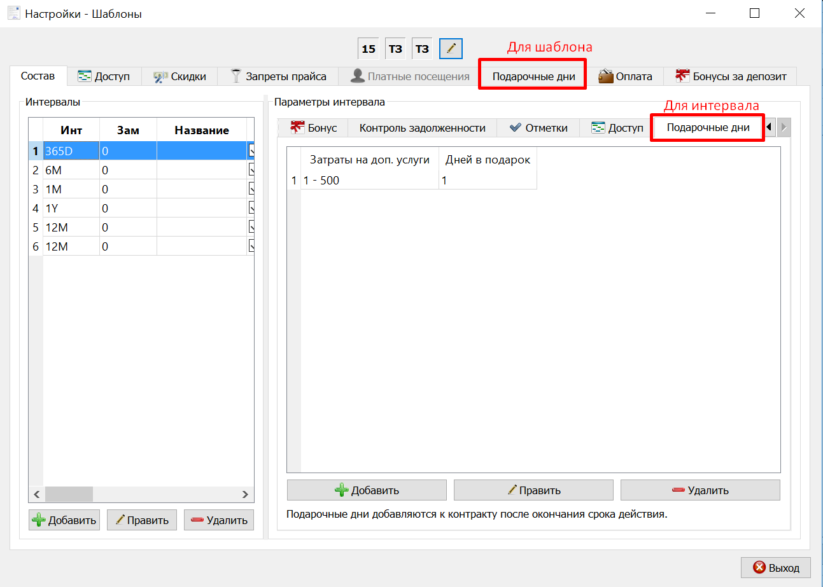Click the Дней в подарок value 1
Viewport: 823px width, 587px height.
pos(488,181)
